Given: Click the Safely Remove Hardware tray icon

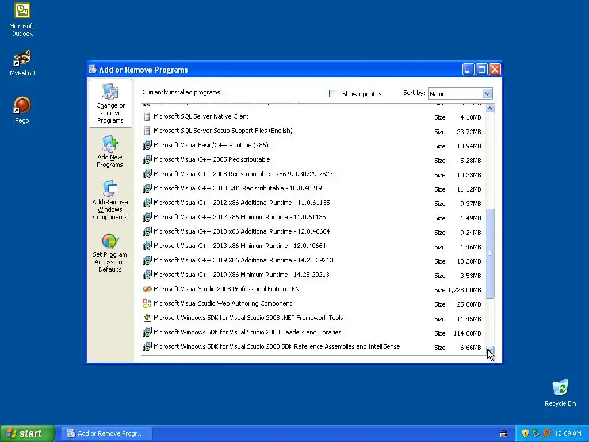Looking at the screenshot, I should point(536,433).
